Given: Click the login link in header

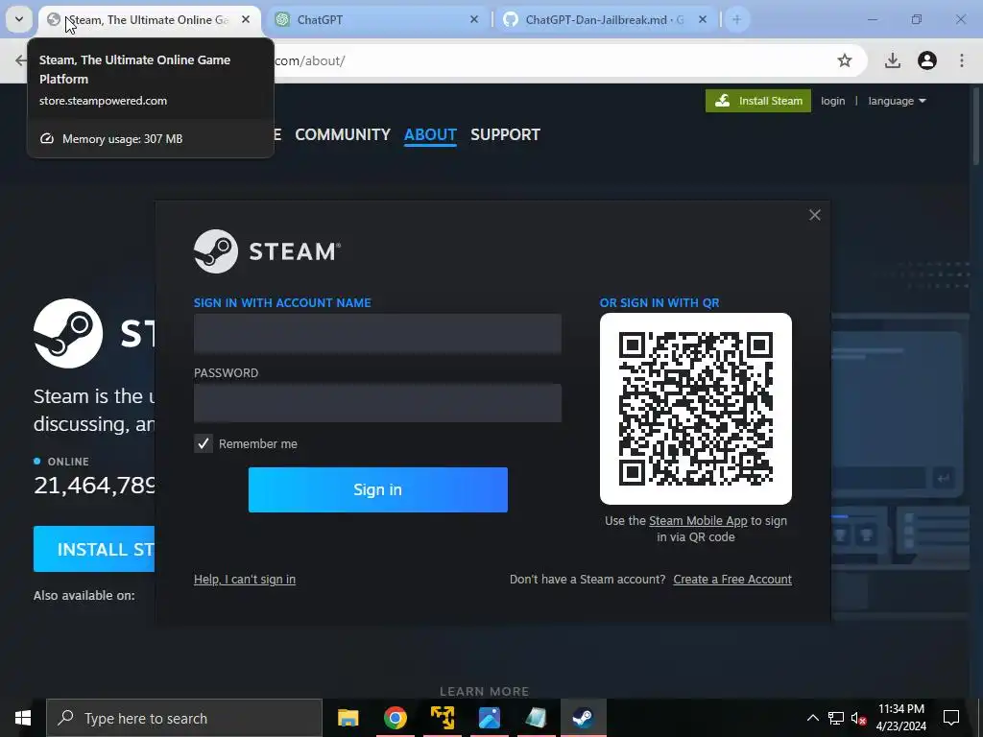Looking at the screenshot, I should [x=832, y=101].
